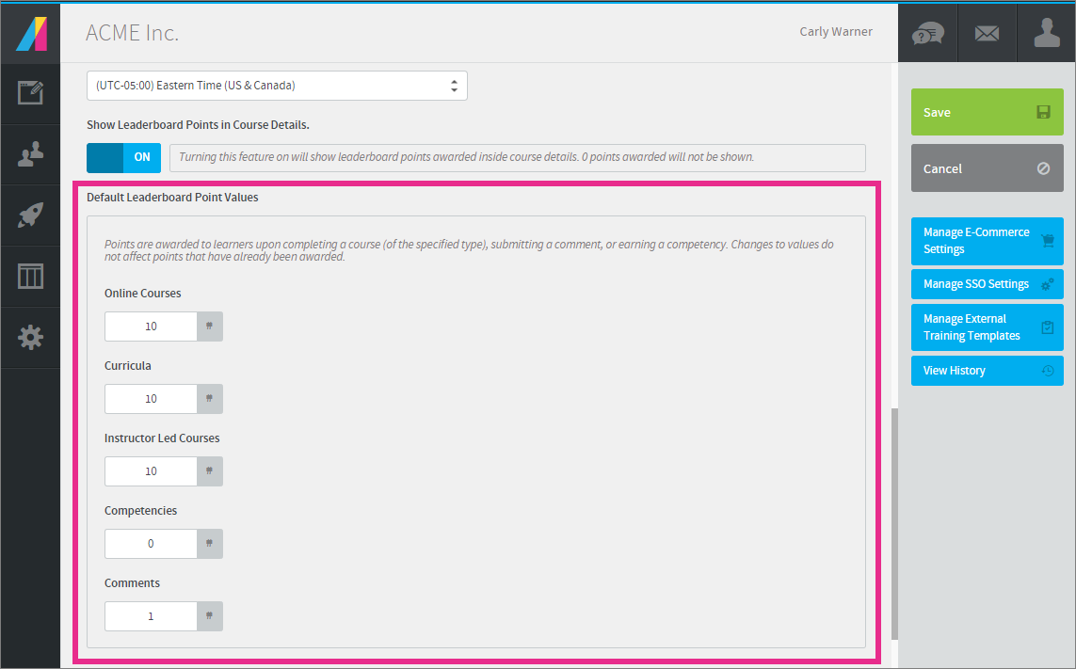Open the Reports columns sidebar icon
This screenshot has width=1076, height=669.
click(30, 276)
